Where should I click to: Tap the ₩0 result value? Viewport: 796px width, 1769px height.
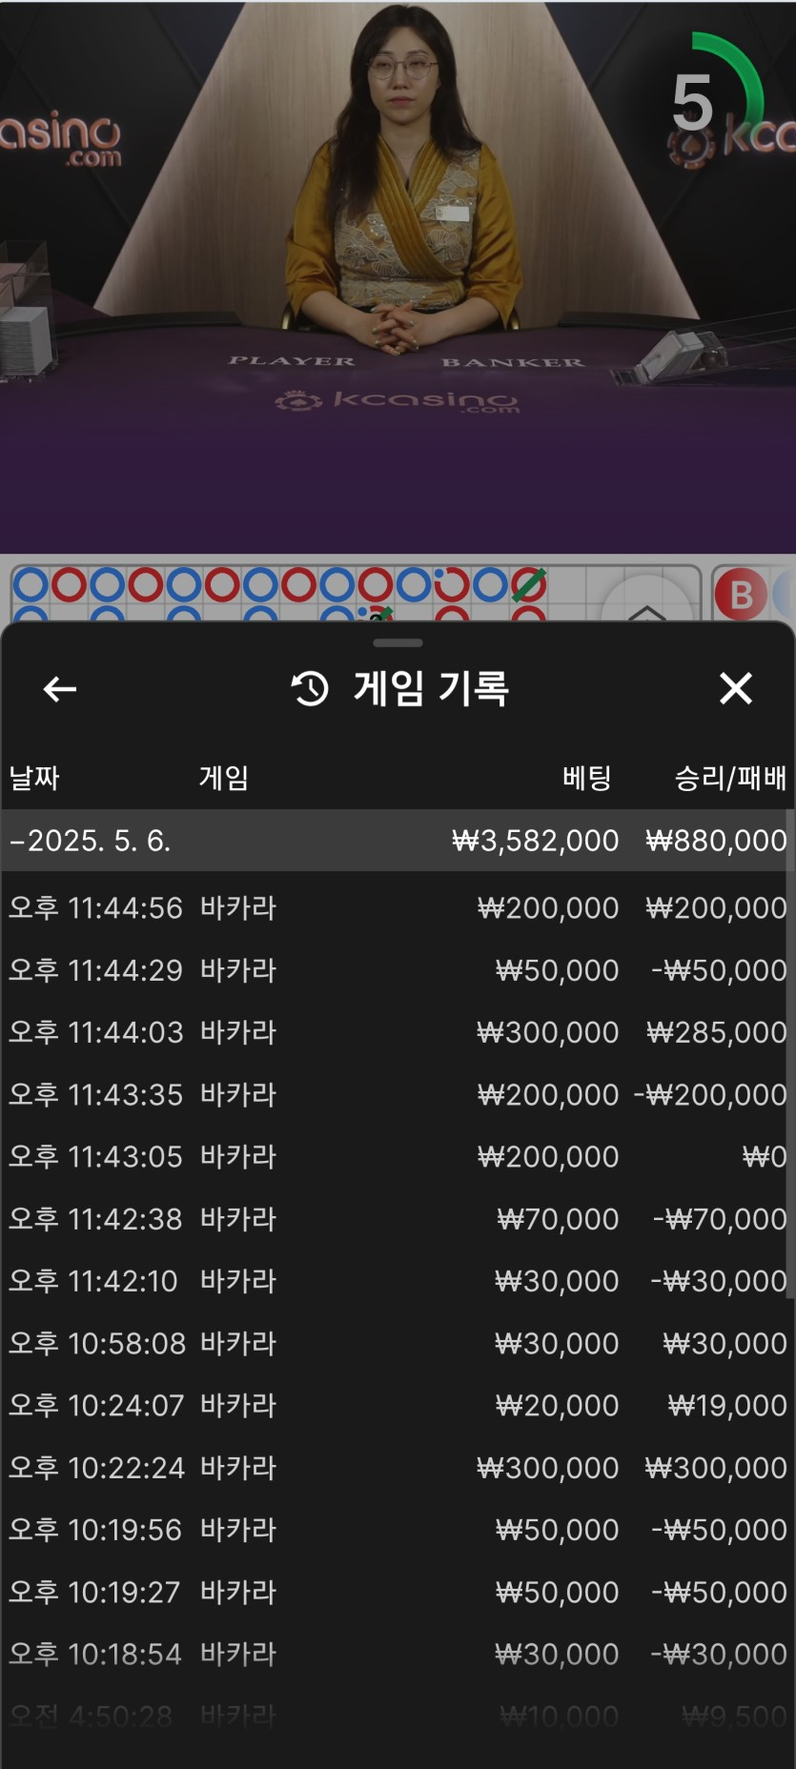pos(765,1156)
